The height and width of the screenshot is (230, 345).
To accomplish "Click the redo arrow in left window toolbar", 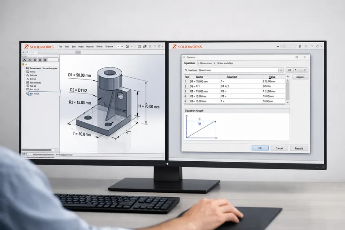I will [159, 46].
